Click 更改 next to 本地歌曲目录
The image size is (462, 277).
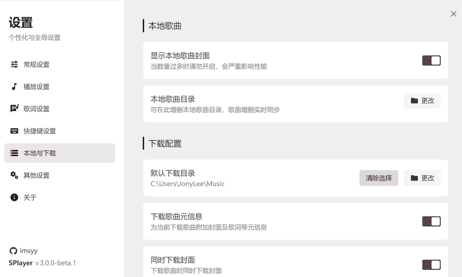click(422, 100)
